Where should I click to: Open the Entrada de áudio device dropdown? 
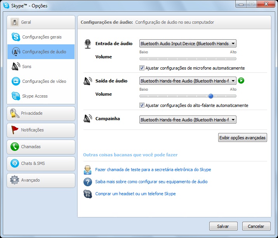(x=188, y=43)
